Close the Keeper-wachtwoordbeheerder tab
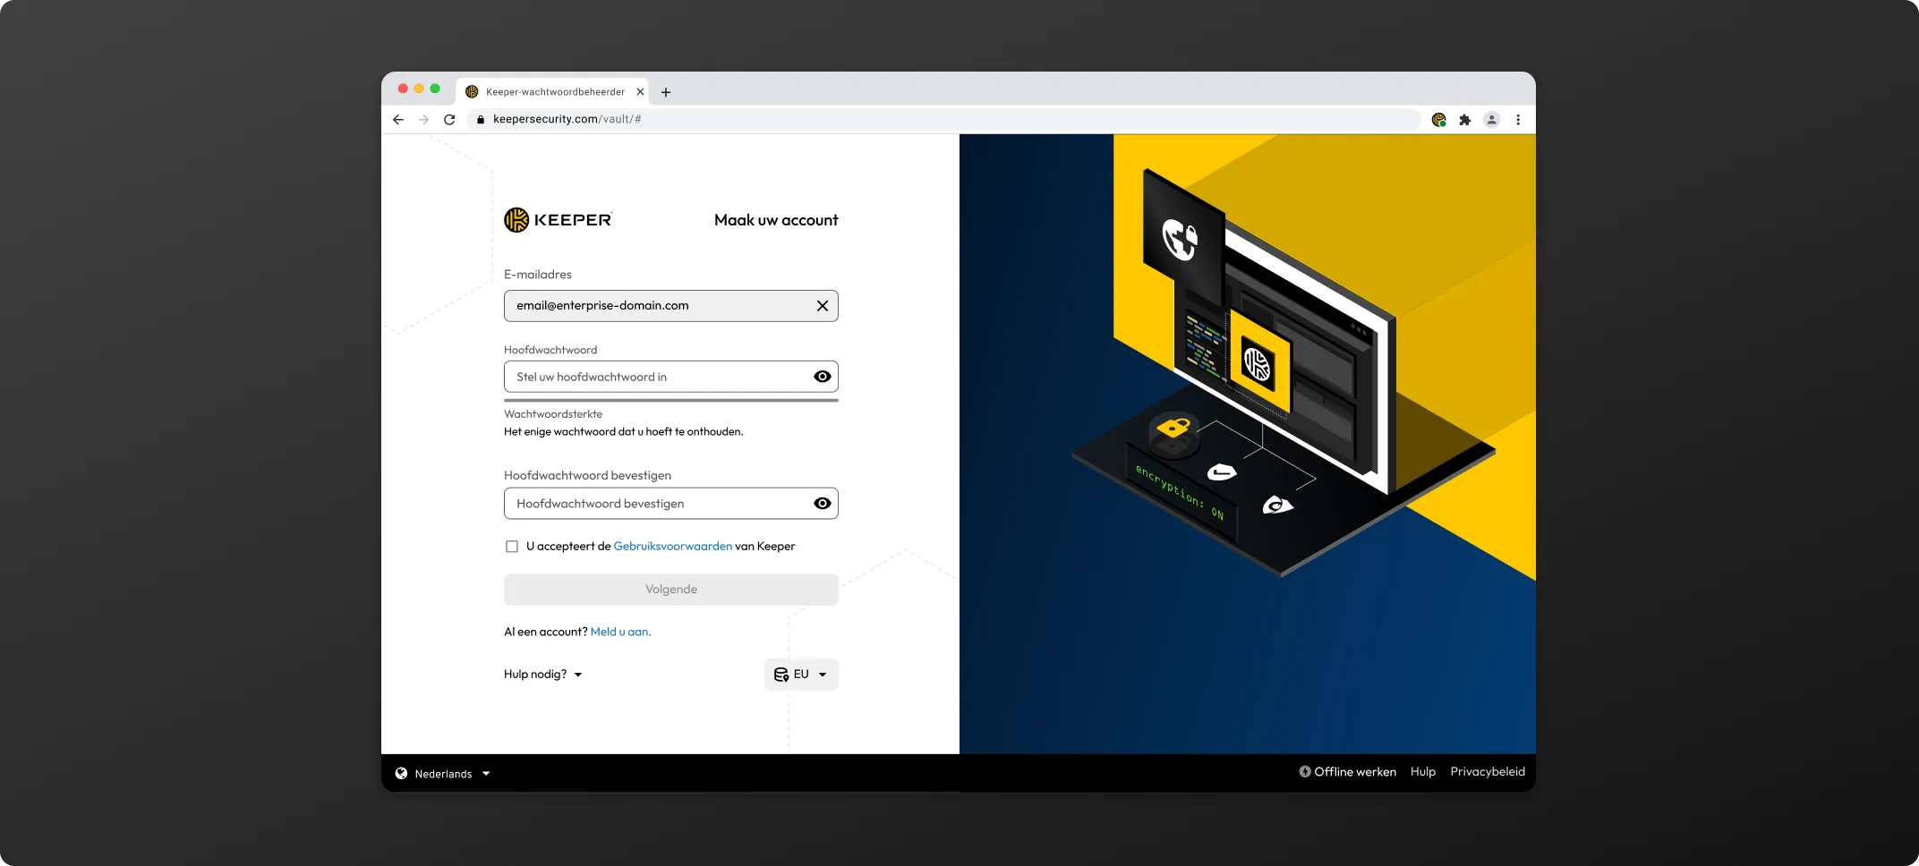Viewport: 1919px width, 866px height. (640, 92)
